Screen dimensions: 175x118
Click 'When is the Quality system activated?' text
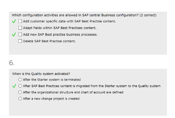click(41, 74)
